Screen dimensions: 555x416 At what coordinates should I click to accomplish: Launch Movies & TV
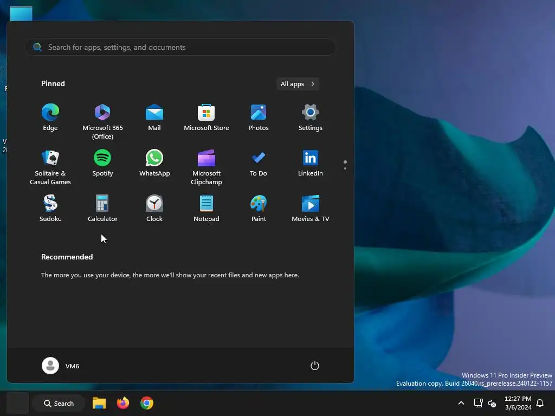[311, 209]
